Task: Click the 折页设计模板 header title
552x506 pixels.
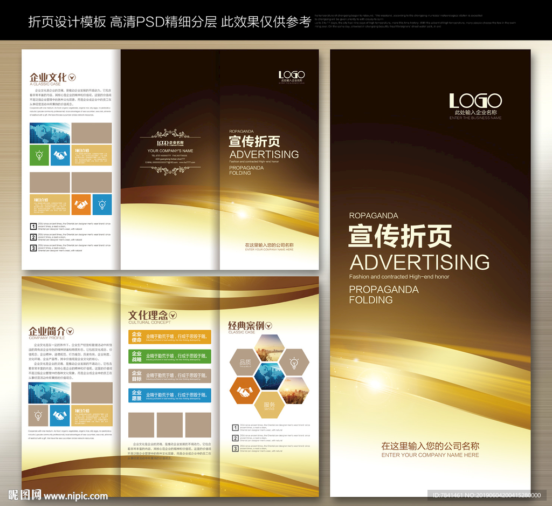Action: click(67, 22)
